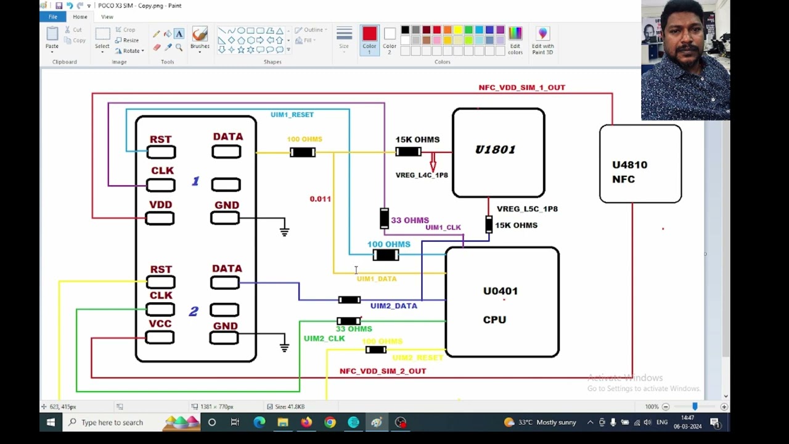Image resolution: width=789 pixels, height=444 pixels.
Task: Click the zoom out minus button
Action: click(x=666, y=407)
